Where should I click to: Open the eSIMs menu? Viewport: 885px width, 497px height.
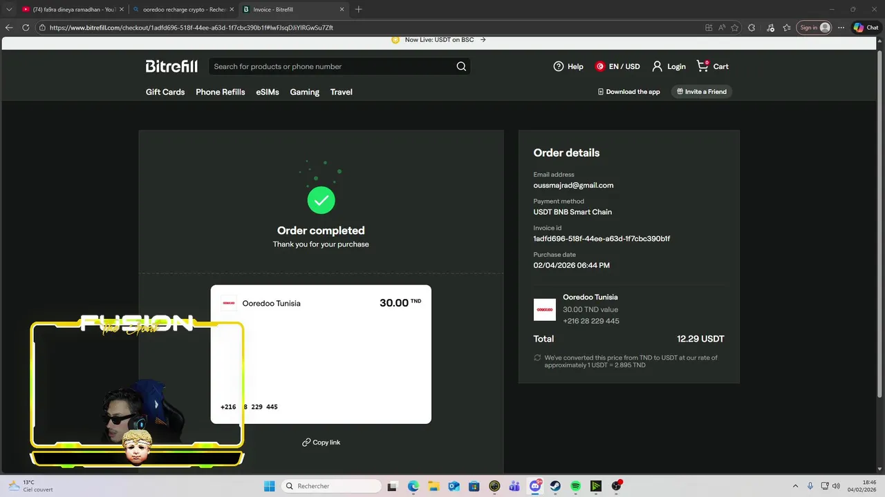click(268, 92)
